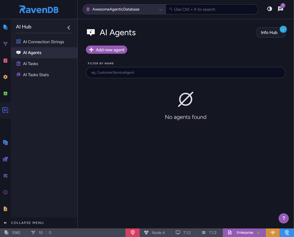Screen dimensions: 294x237
Task: Focus the Ctrl + K search box
Action: click(212, 9)
